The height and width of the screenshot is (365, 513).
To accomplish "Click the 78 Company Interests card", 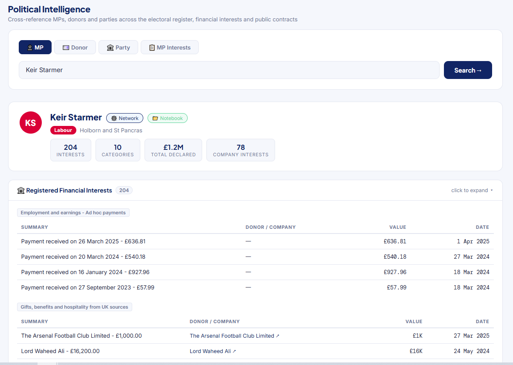I will coord(241,150).
